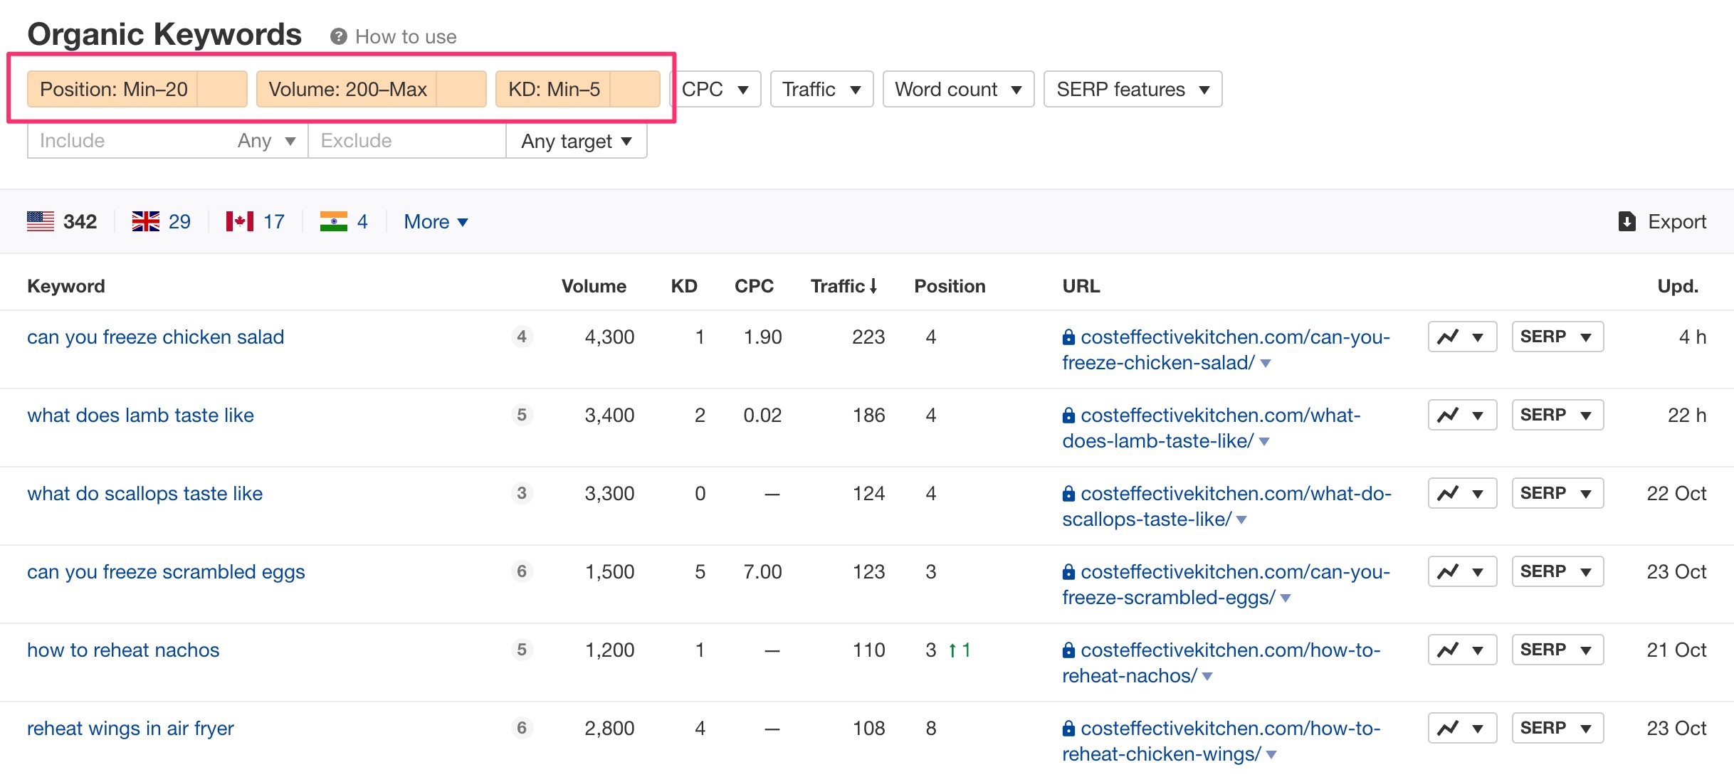Open the what-do-scallops-taste-like URL link
Image resolution: width=1734 pixels, height=777 pixels.
1226,506
